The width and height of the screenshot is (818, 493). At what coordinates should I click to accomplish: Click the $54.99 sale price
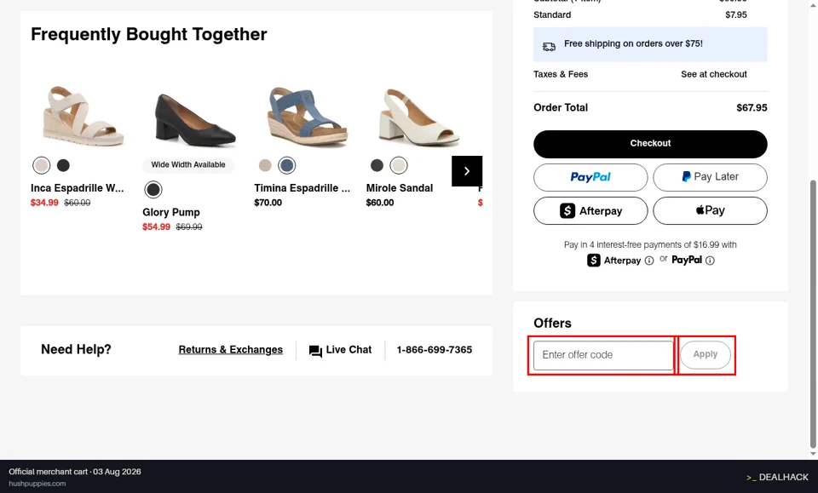(x=157, y=227)
